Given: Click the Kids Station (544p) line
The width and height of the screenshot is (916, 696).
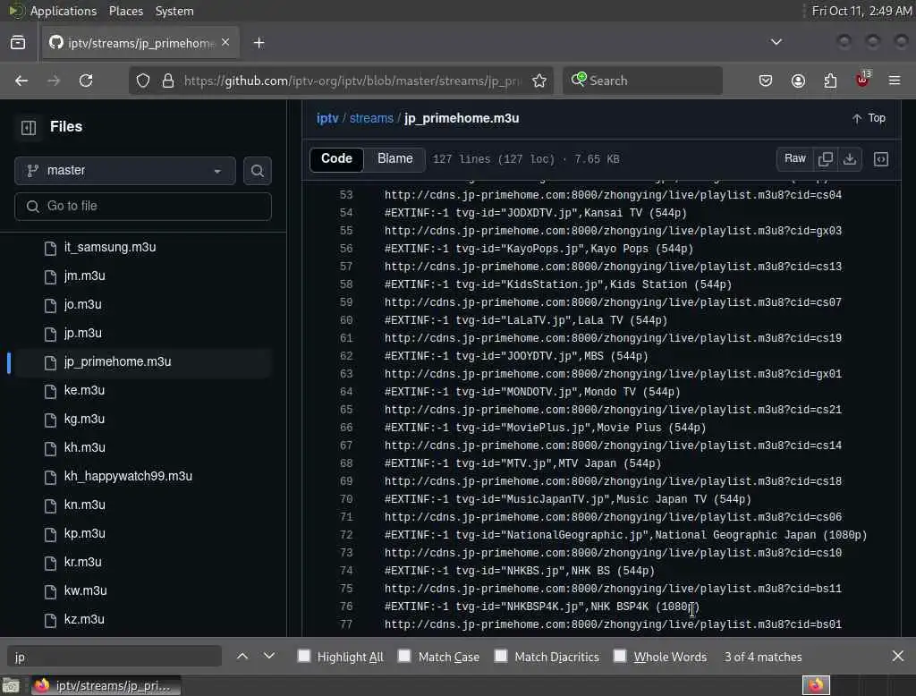Looking at the screenshot, I should [x=558, y=284].
